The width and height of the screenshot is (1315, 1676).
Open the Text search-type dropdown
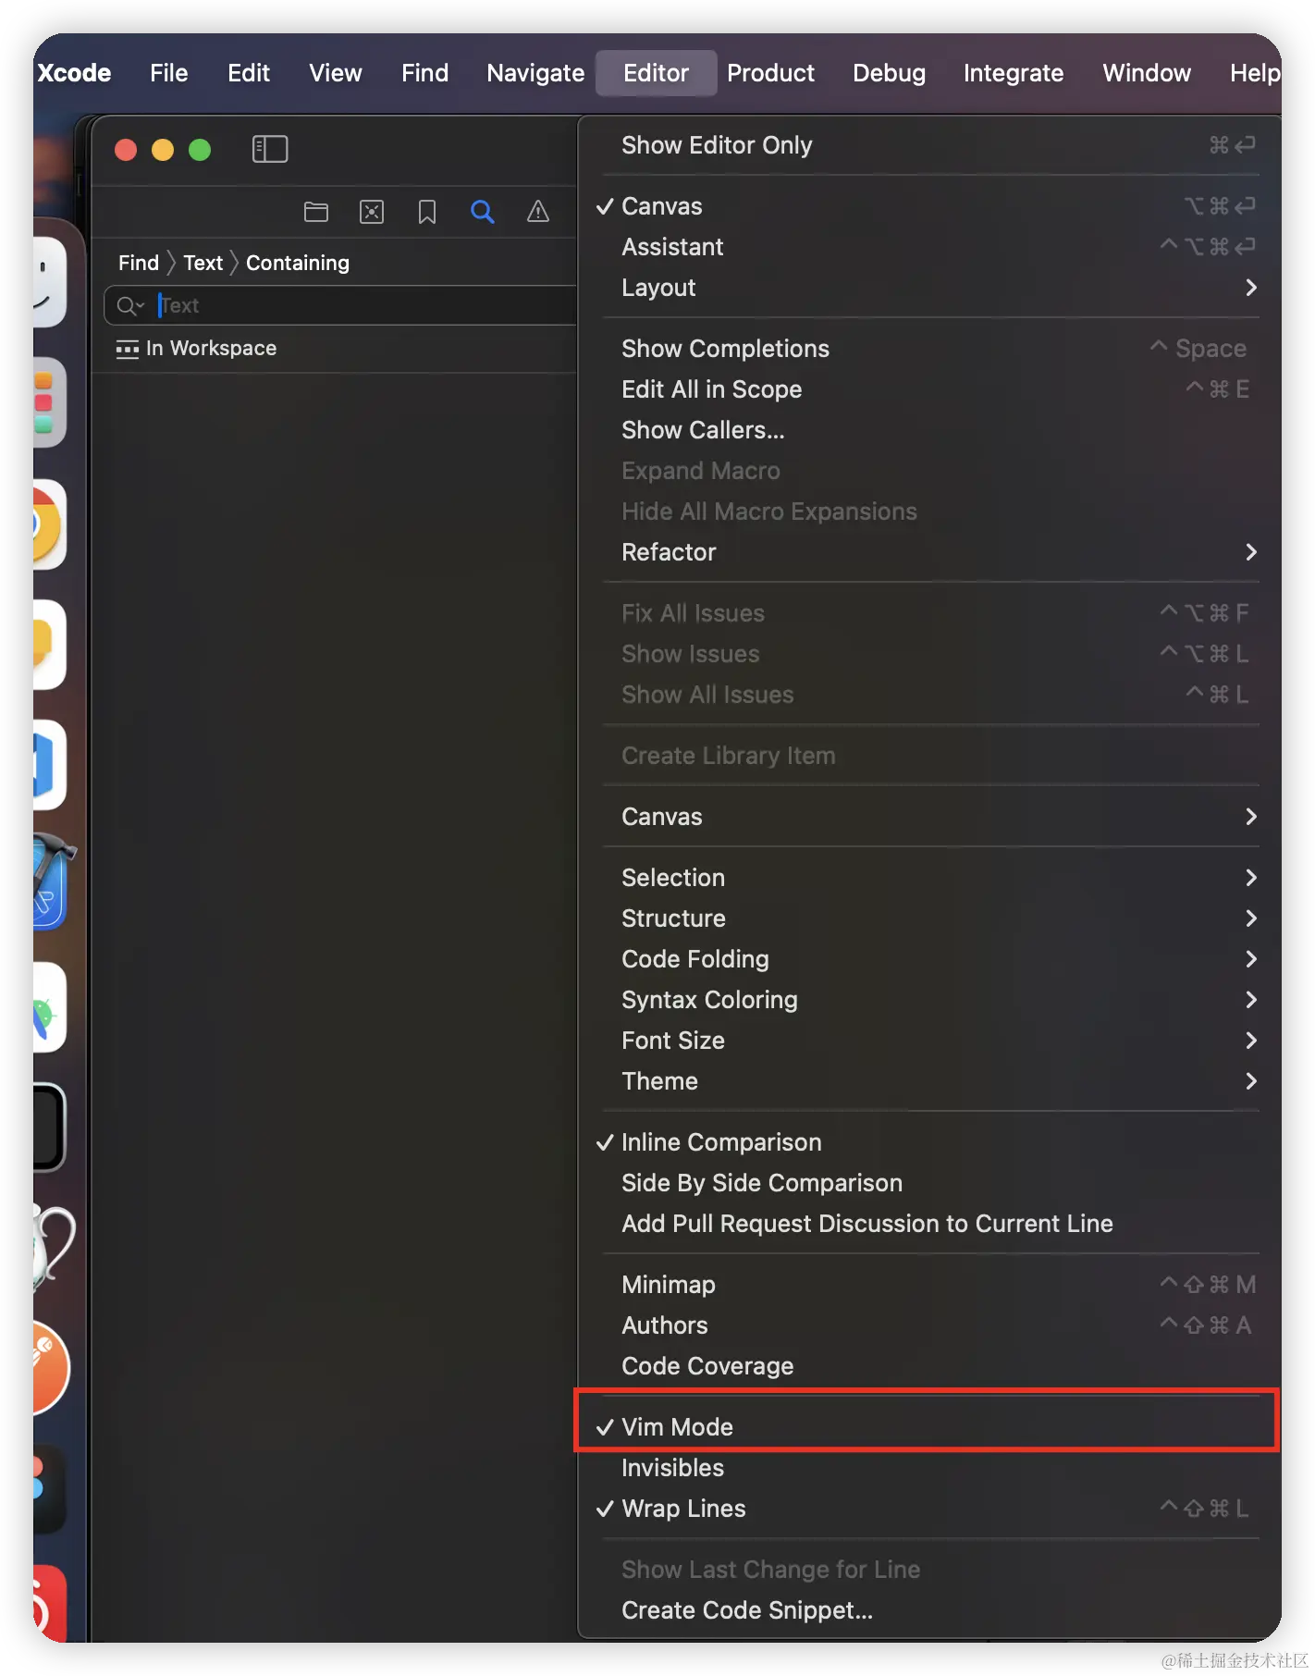click(203, 264)
